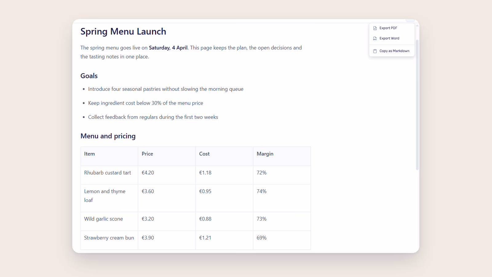Click the €1.21 cost cell
Image resolution: width=492 pixels, height=277 pixels.
pyautogui.click(x=224, y=240)
